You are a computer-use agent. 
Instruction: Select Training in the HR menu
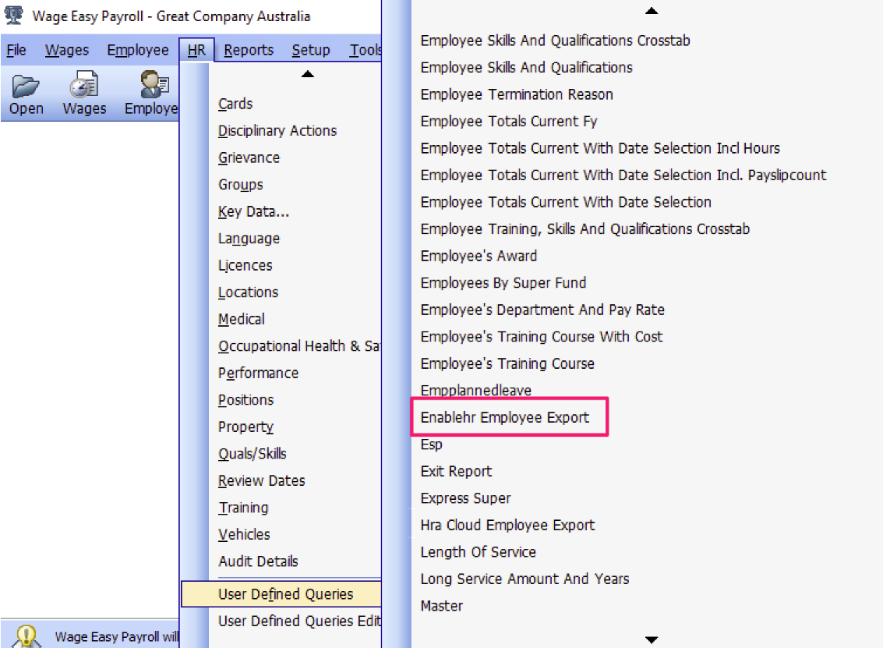[243, 508]
